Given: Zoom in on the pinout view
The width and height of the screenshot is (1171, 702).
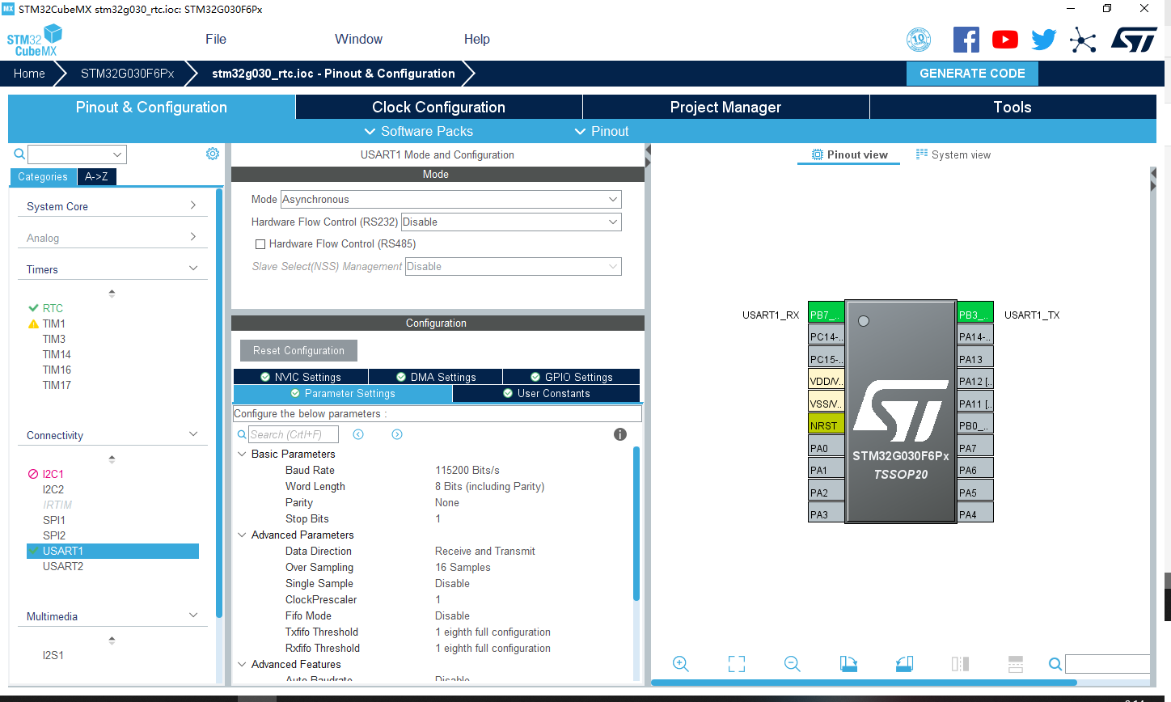Looking at the screenshot, I should coord(681,664).
